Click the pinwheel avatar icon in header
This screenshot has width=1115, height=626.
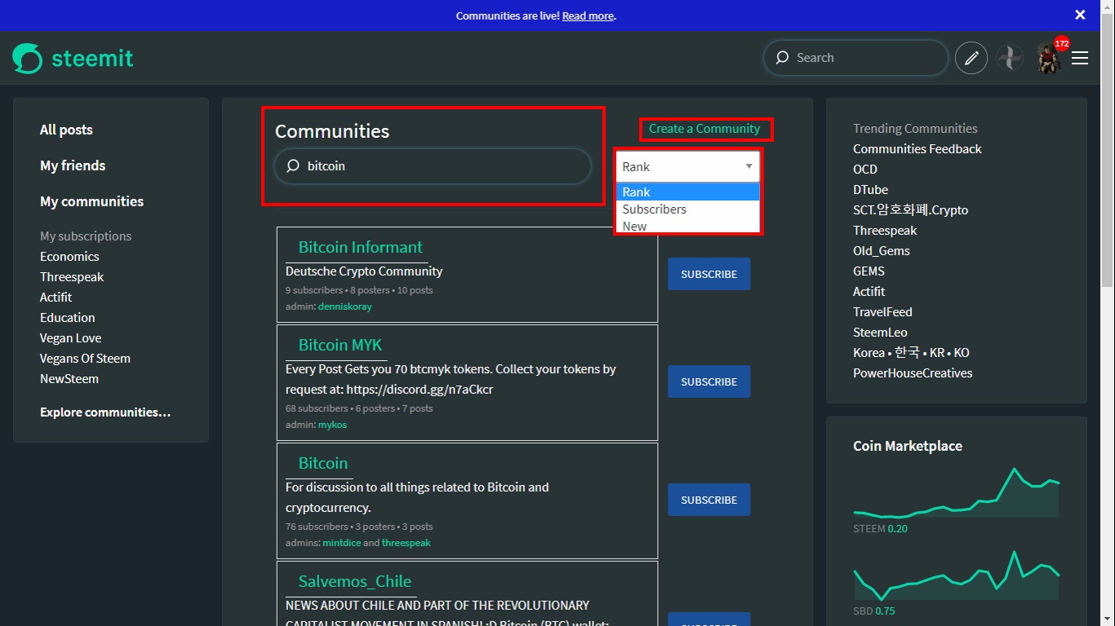pyautogui.click(x=1010, y=58)
